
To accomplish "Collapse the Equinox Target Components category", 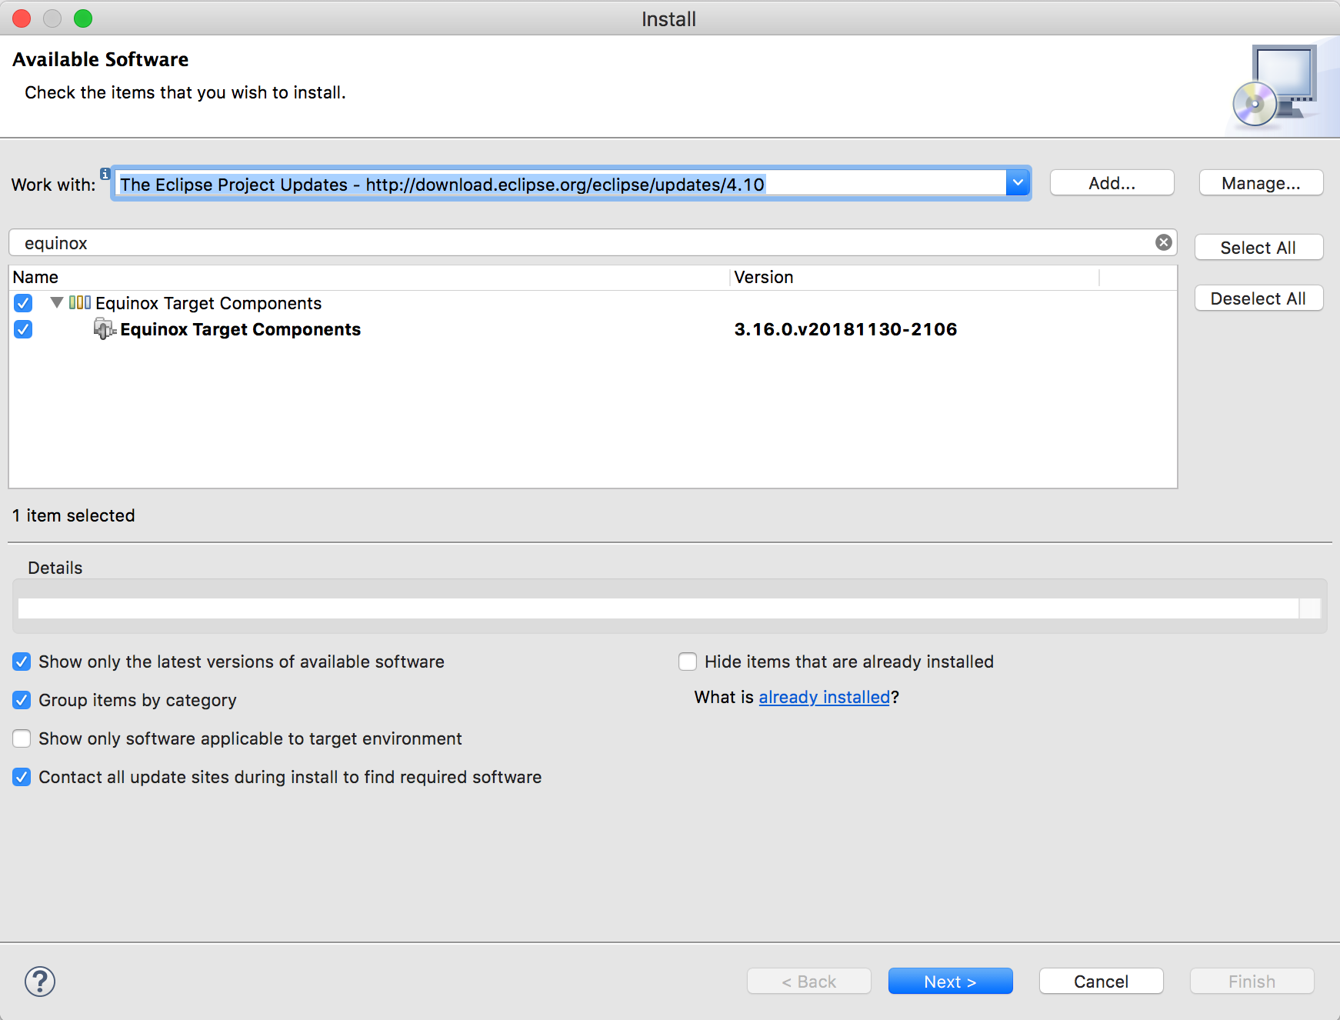I will [57, 302].
